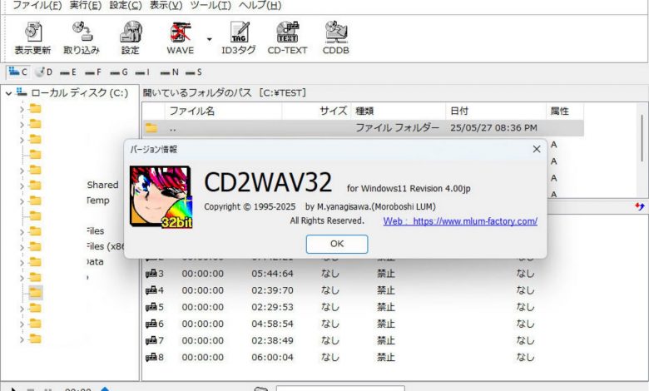This screenshot has height=391, width=649.
Task: Open the ID3タグ tag editor icon
Action: (x=239, y=32)
